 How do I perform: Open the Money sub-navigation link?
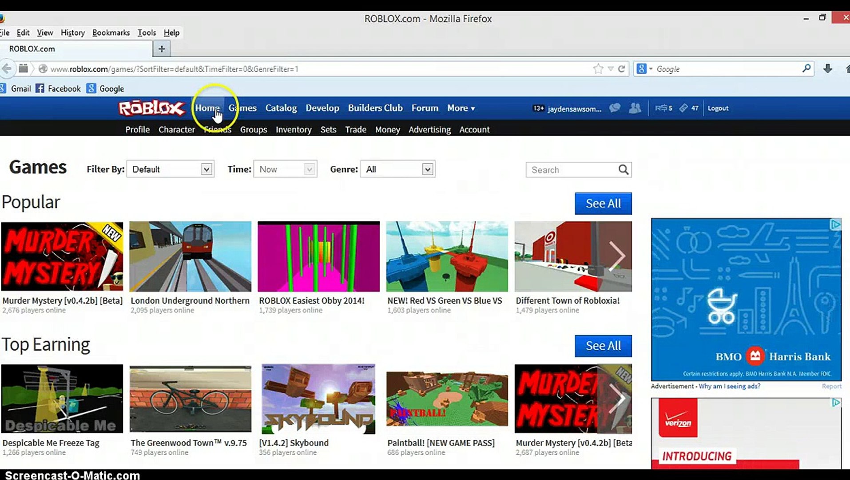click(387, 129)
